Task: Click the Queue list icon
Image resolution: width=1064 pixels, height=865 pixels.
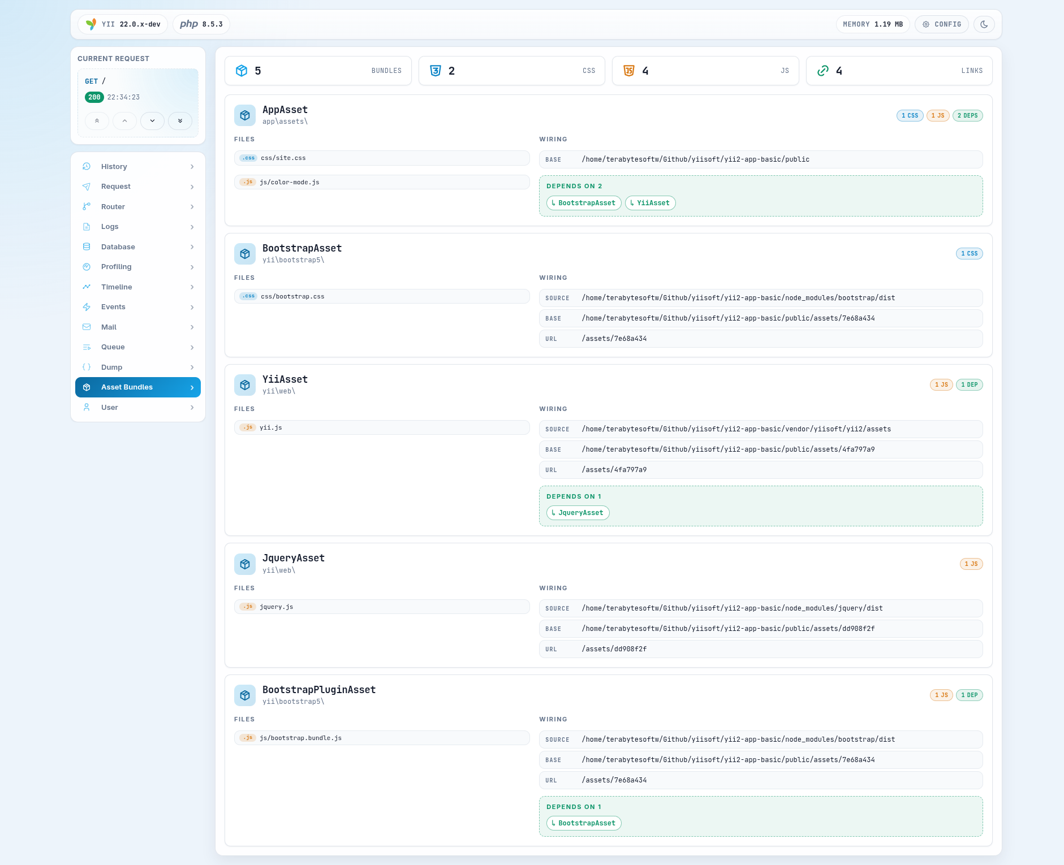Action: click(x=87, y=347)
